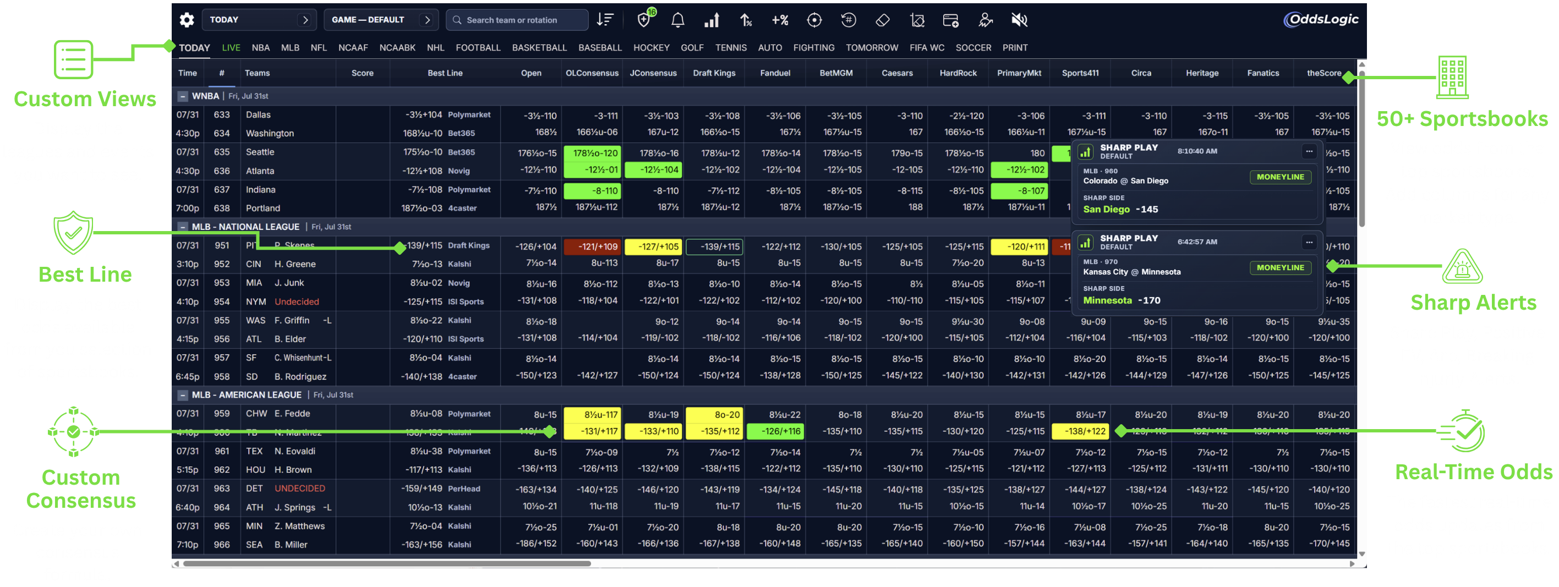Viewport: 1559px width, 587px height.
Task: Open the TOMORROW tab
Action: point(872,48)
